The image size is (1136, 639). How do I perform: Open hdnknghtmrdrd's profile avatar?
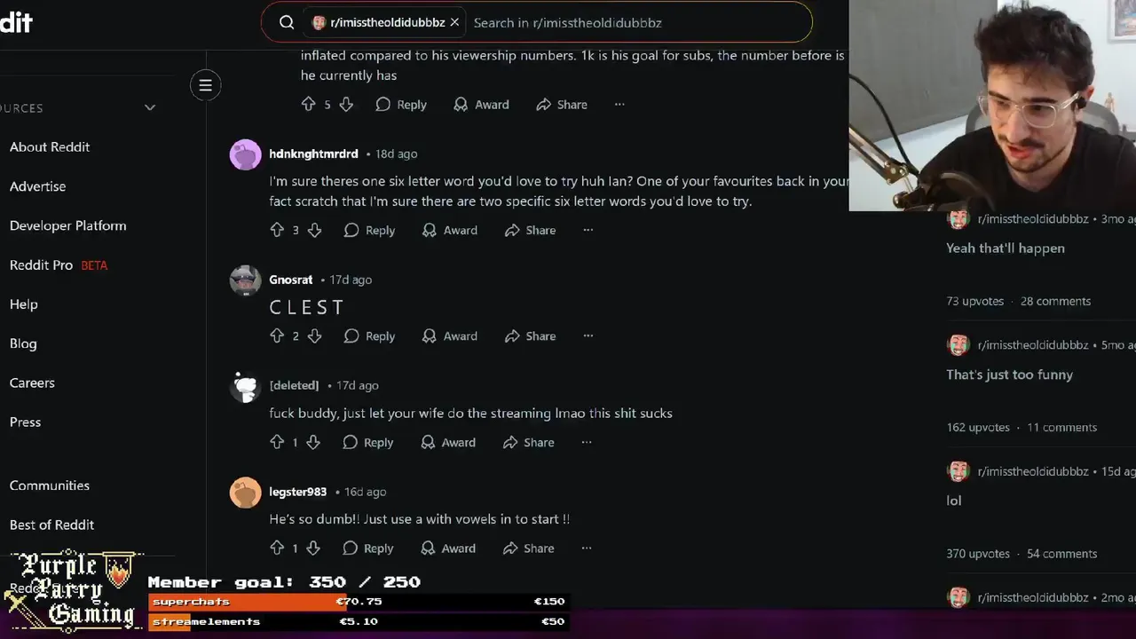pos(245,154)
